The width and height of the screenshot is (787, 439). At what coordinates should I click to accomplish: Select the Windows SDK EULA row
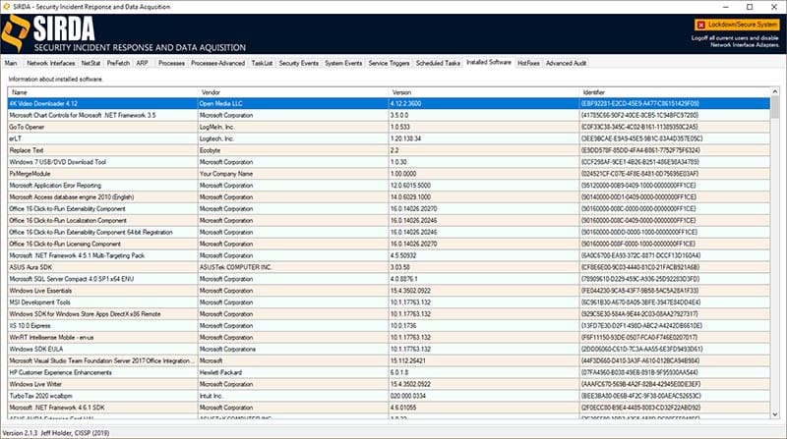389,350
